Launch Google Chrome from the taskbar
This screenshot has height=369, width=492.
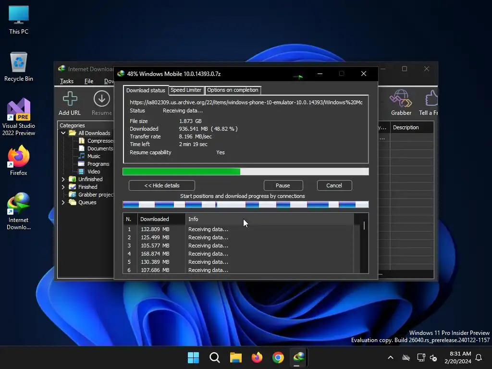click(278, 357)
